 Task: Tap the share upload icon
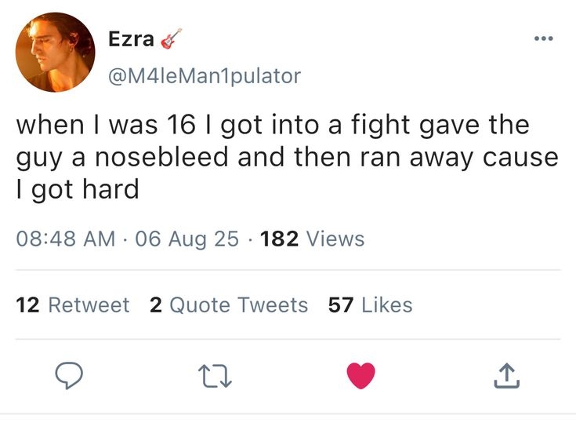(505, 377)
